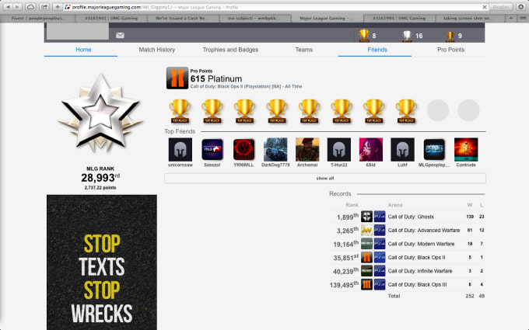
Task: Click the Call of Duty: Ghosts game icon
Action: pos(366,217)
